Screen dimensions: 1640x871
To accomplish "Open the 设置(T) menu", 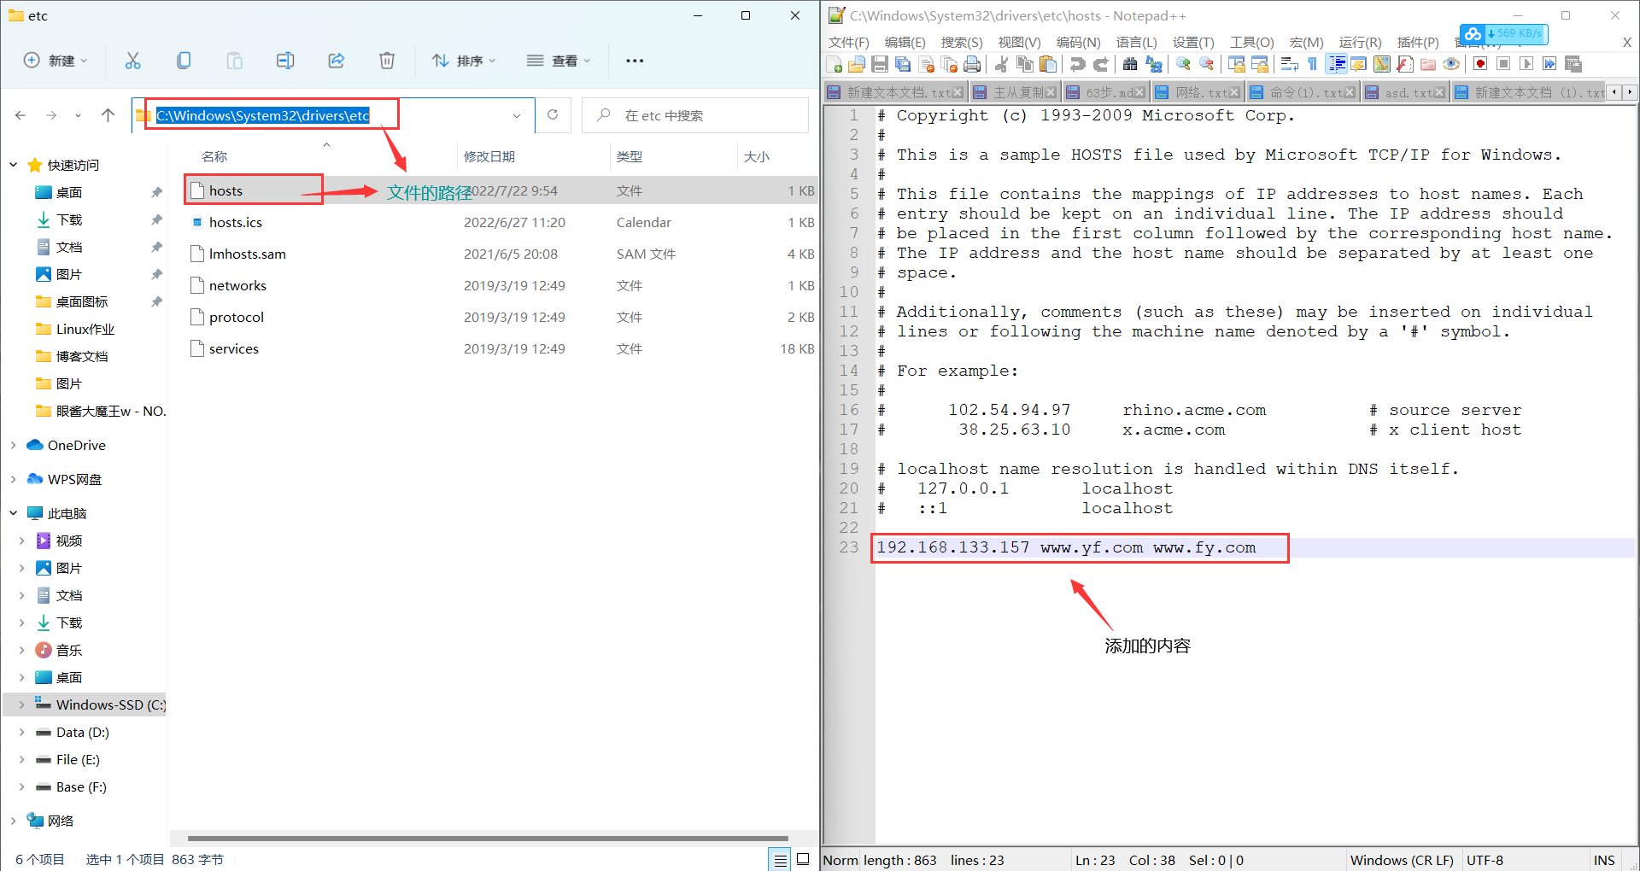I will point(1193,42).
